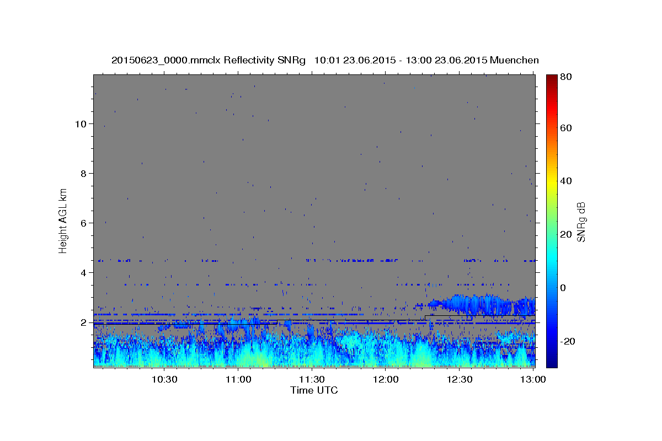Click the 12:00 time tick label

[x=386, y=379]
